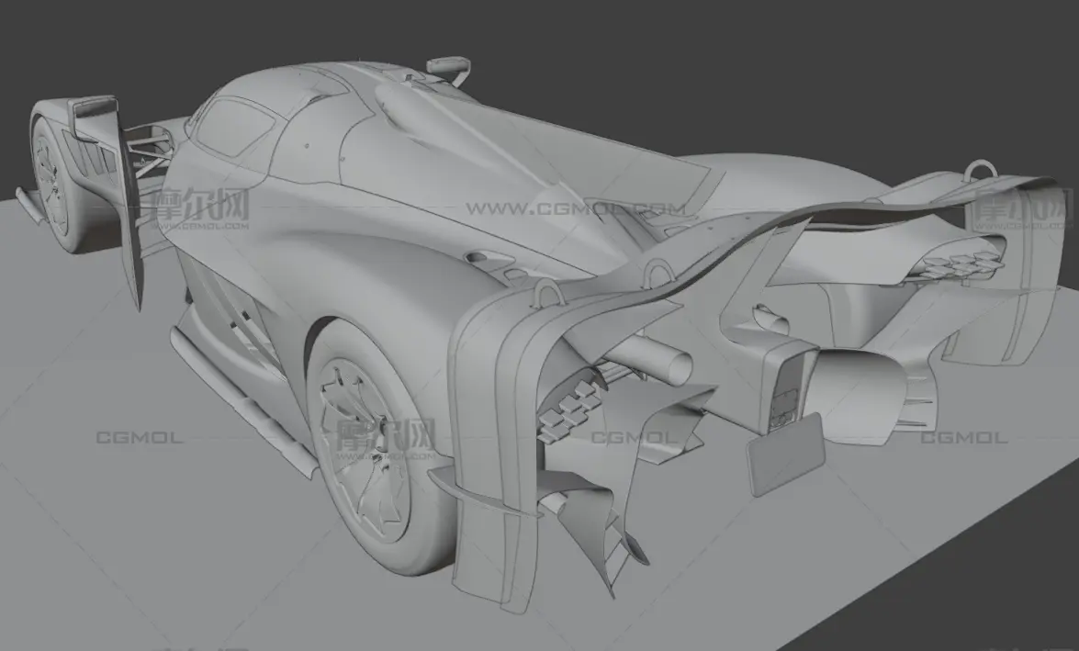Select the central exhaust pipe outlet
Image resolution: width=1079 pixels, height=651 pixels.
coord(673,366)
